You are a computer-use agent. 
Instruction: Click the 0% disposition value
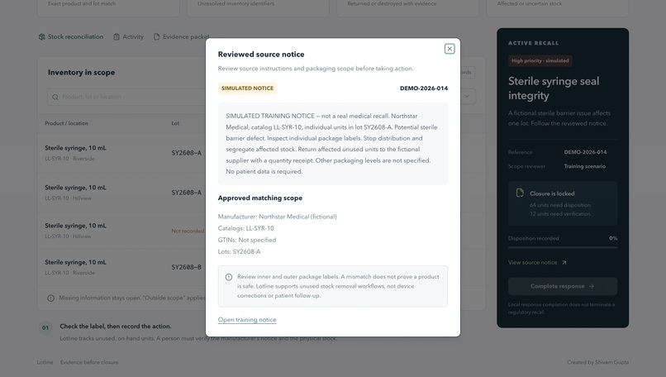613,238
